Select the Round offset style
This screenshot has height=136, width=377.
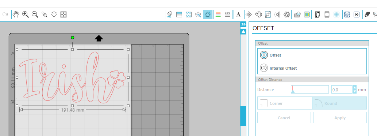click(x=339, y=103)
